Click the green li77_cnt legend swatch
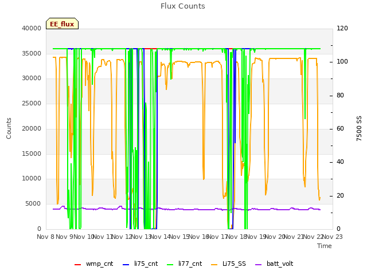Screen dimensions: 367x275 coord(170,265)
